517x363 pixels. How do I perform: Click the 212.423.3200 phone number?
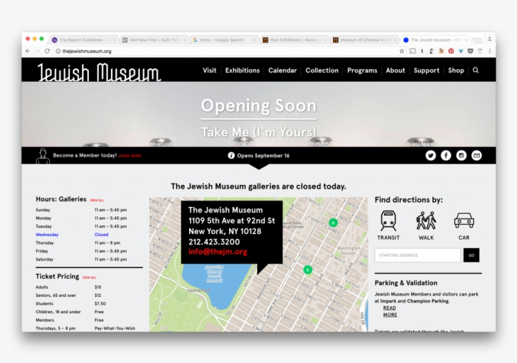pos(214,242)
